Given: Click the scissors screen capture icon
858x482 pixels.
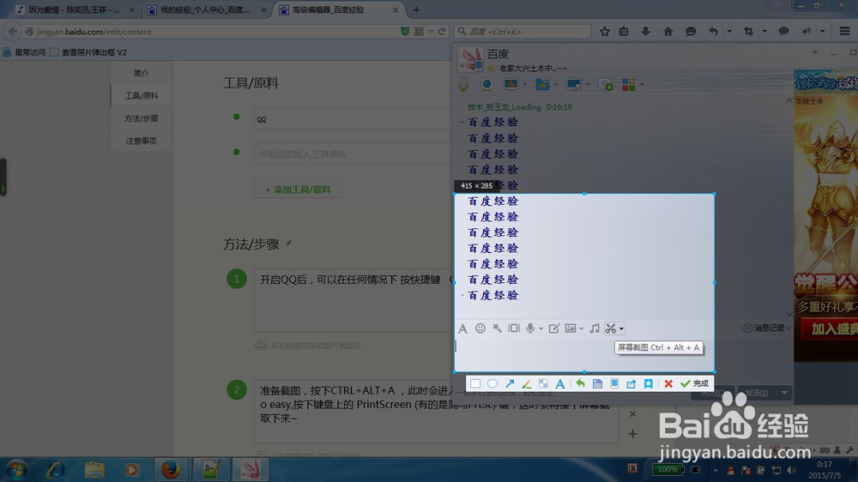Looking at the screenshot, I should (x=611, y=328).
